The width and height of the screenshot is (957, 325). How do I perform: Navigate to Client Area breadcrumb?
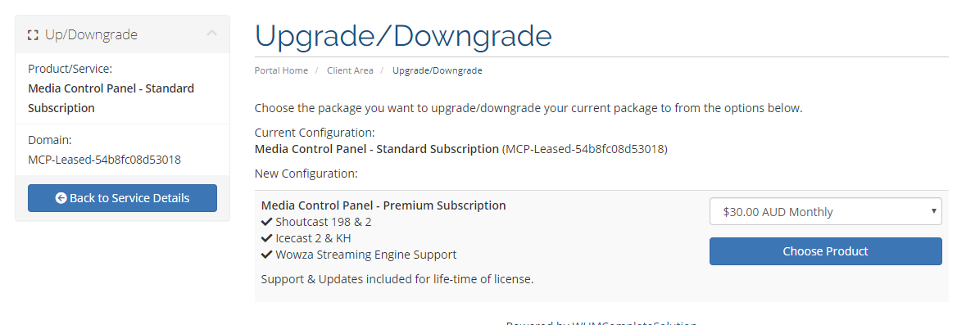350,70
